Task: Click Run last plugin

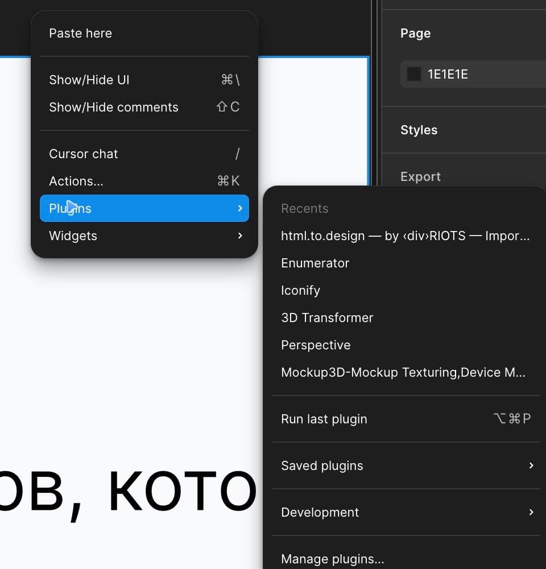Action: click(x=406, y=419)
